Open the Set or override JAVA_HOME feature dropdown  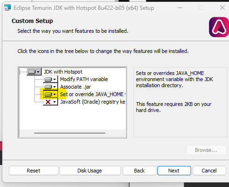pos(51,94)
